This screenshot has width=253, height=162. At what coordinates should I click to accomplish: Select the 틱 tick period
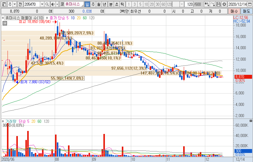(x=122, y=4)
